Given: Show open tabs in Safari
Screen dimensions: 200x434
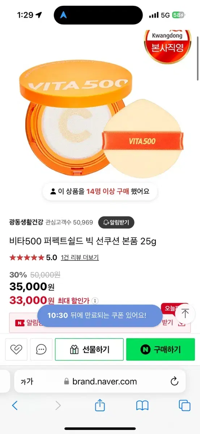Looking at the screenshot, I should pos(184,405).
